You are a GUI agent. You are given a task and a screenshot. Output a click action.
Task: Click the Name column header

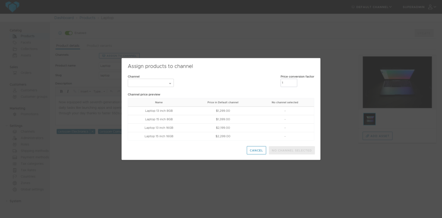point(159,102)
